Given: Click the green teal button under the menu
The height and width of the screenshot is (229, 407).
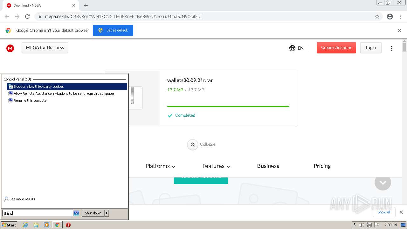Looking at the screenshot, I should pos(201,180).
